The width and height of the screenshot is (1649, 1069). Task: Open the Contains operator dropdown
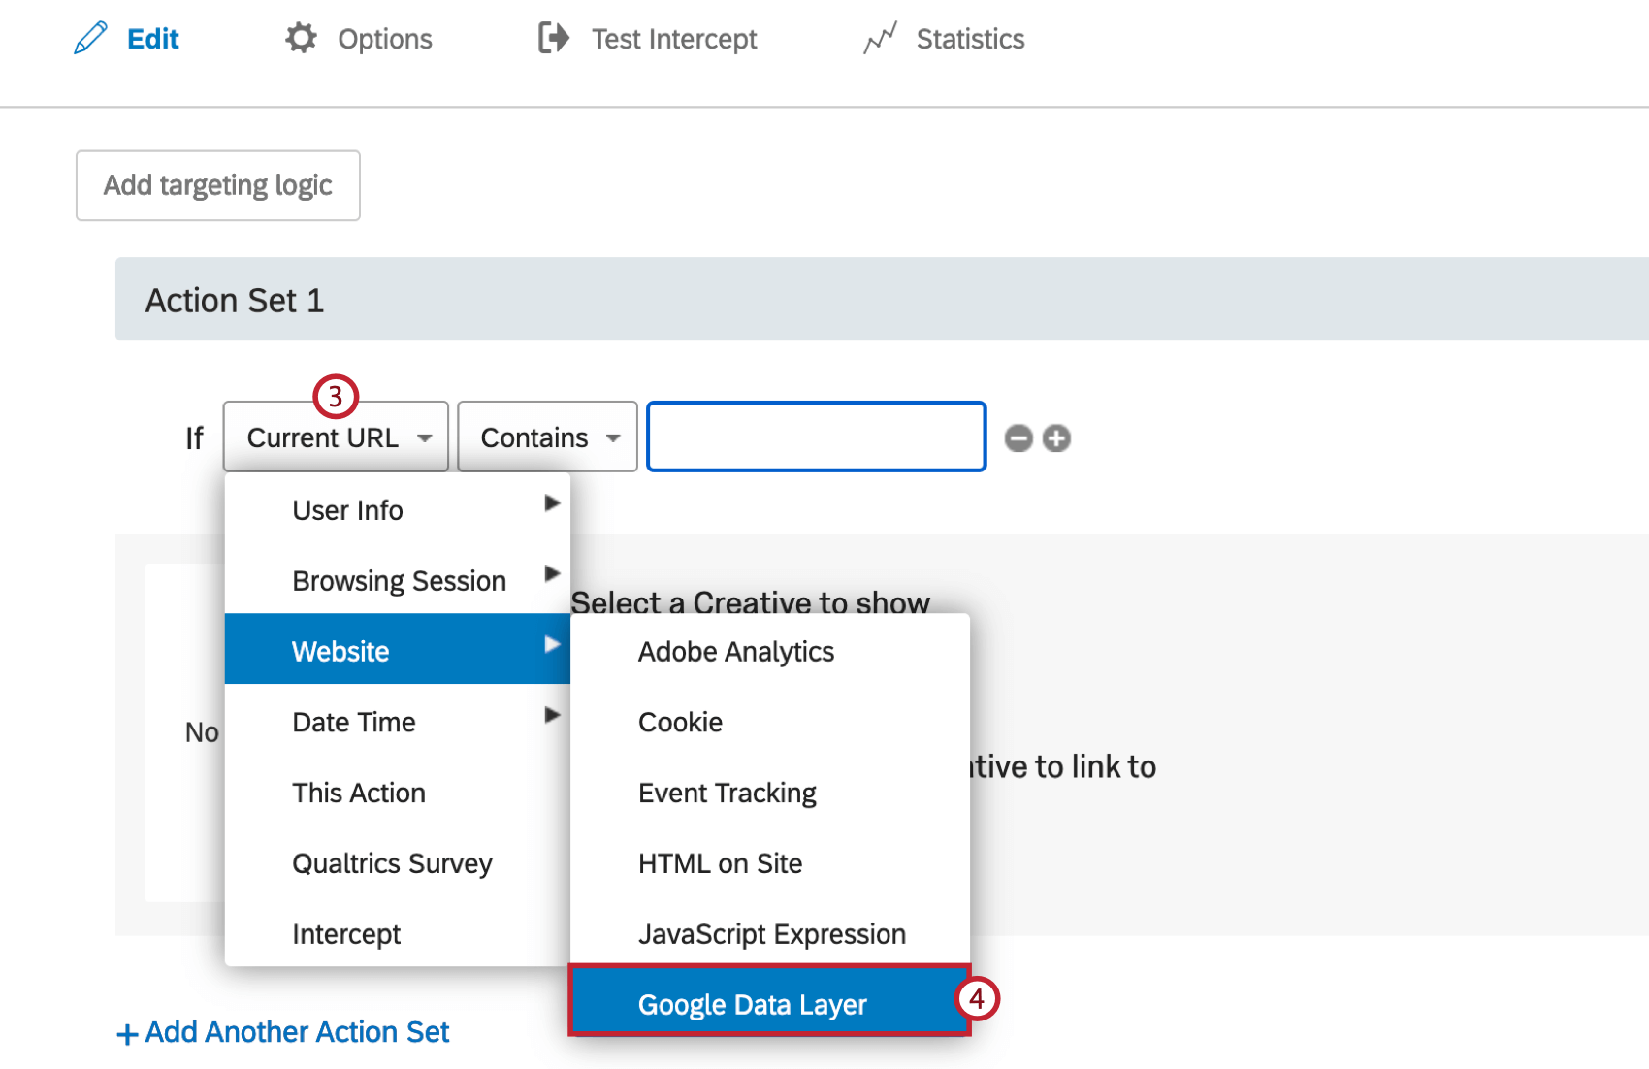point(545,437)
